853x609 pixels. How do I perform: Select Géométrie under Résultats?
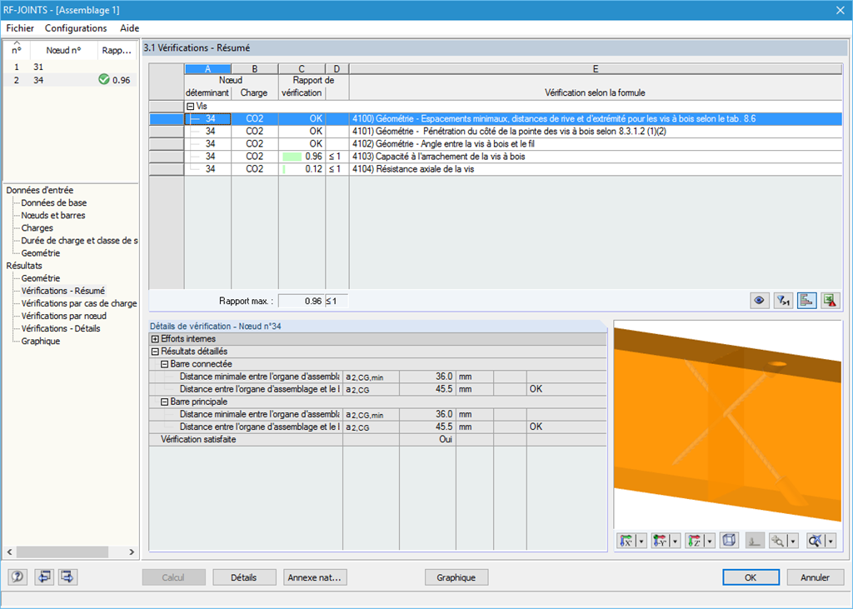(x=40, y=277)
